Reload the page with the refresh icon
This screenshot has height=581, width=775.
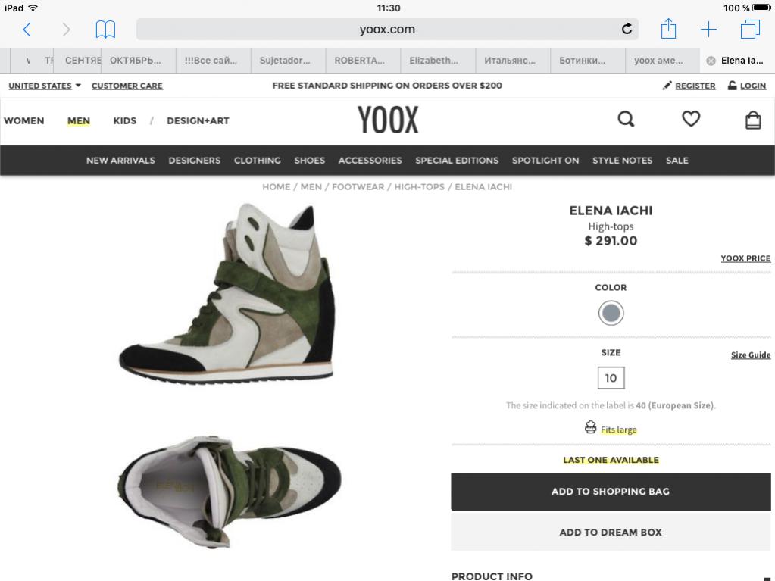pyautogui.click(x=627, y=29)
